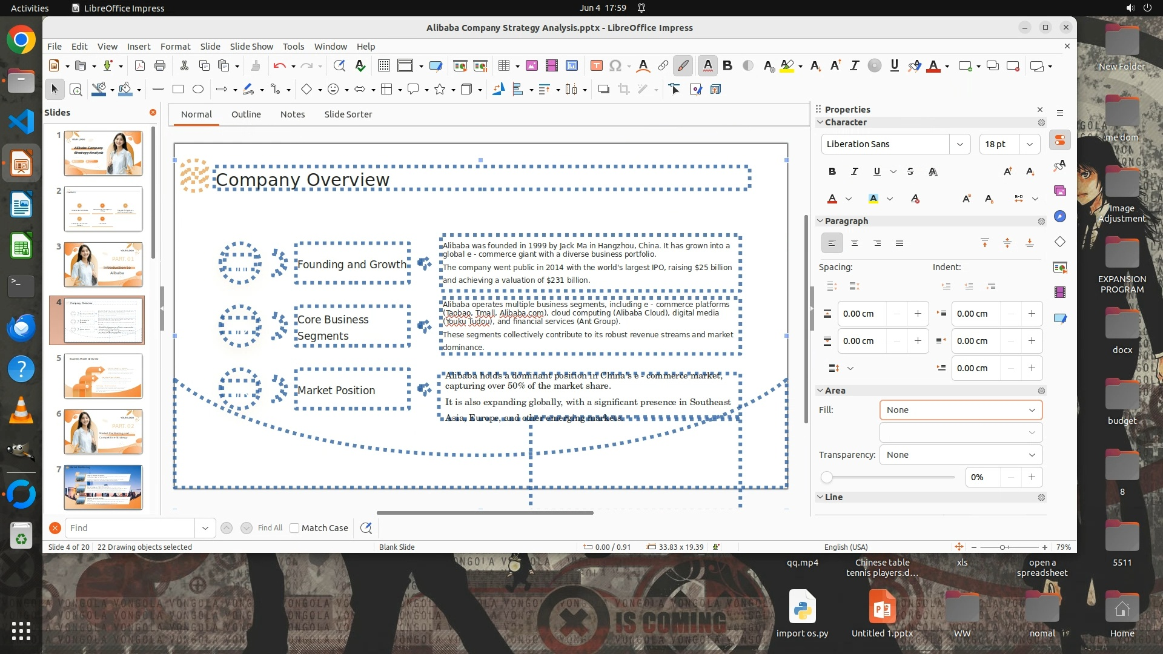
Task: Open the Slide Show menu
Action: pos(251,47)
